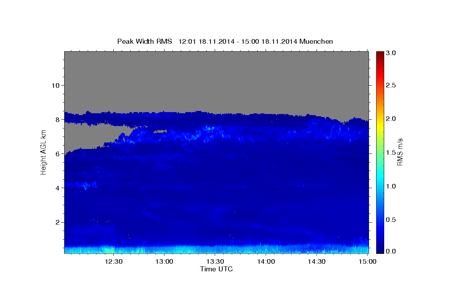The height and width of the screenshot is (304, 456).
Task: Click the '14:30' time axis label
Action: pos(317,261)
